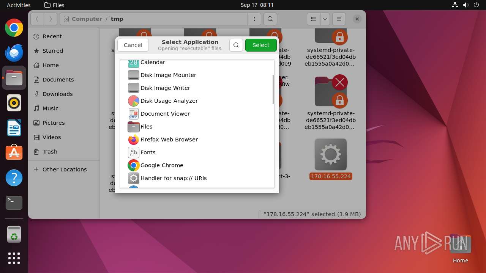
Task: Open Starred in the sidebar
Action: pos(64,51)
